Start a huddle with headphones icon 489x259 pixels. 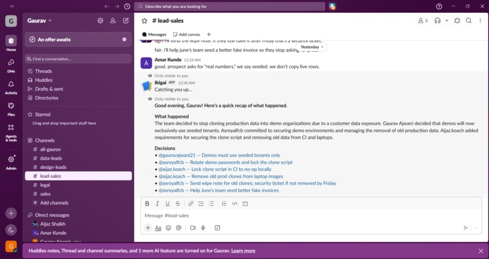pos(437,21)
